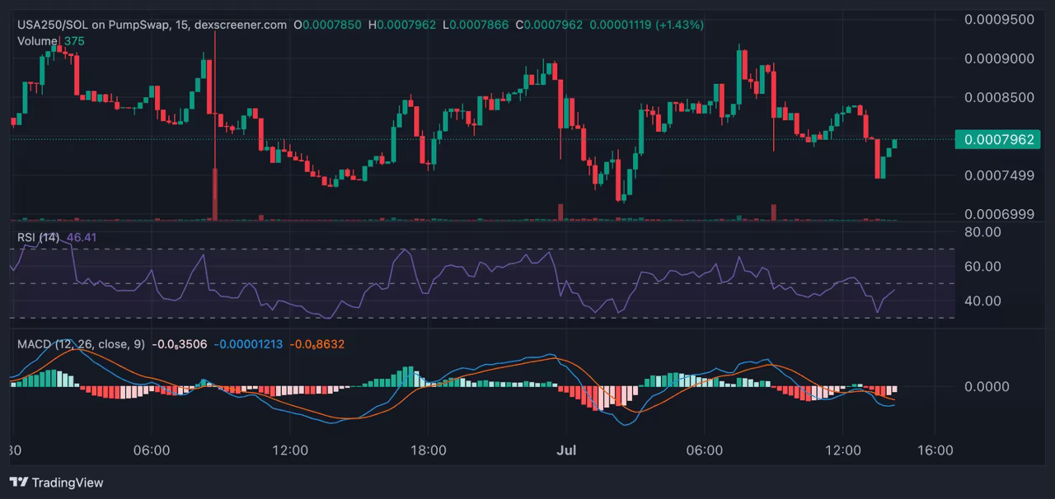Click the current price tag 0.0007962
The width and height of the screenshot is (1055, 499).
[x=997, y=139]
